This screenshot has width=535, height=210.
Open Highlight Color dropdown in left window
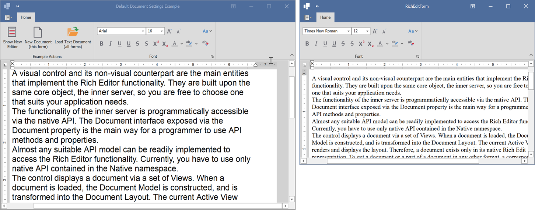196,43
